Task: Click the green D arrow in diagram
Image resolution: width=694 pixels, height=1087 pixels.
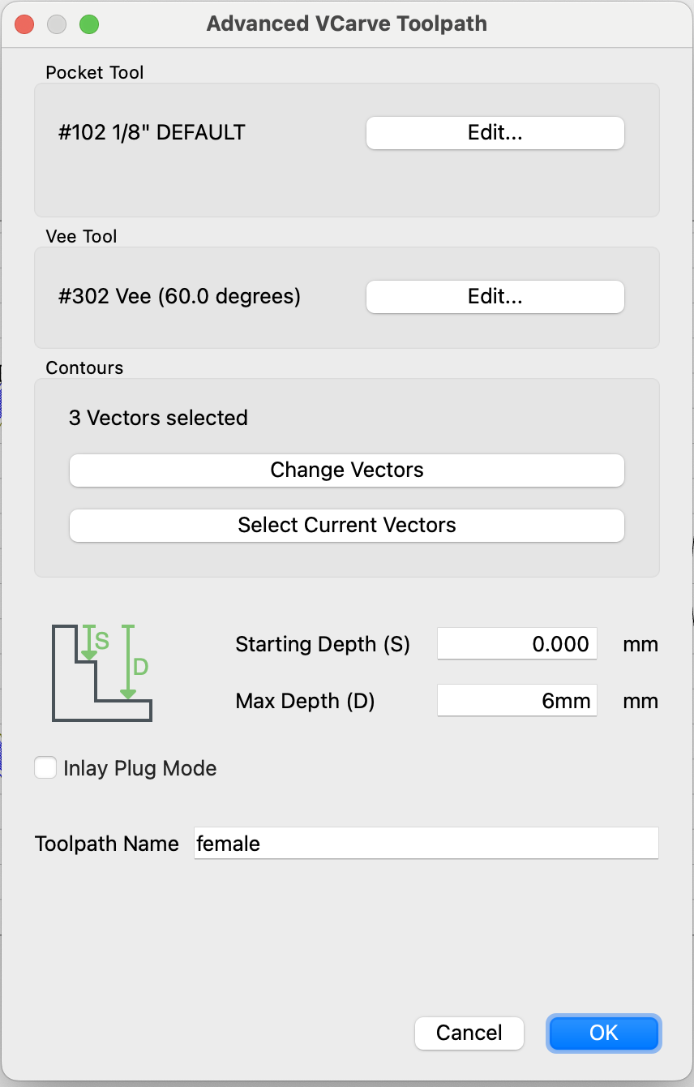Action: pos(127,662)
